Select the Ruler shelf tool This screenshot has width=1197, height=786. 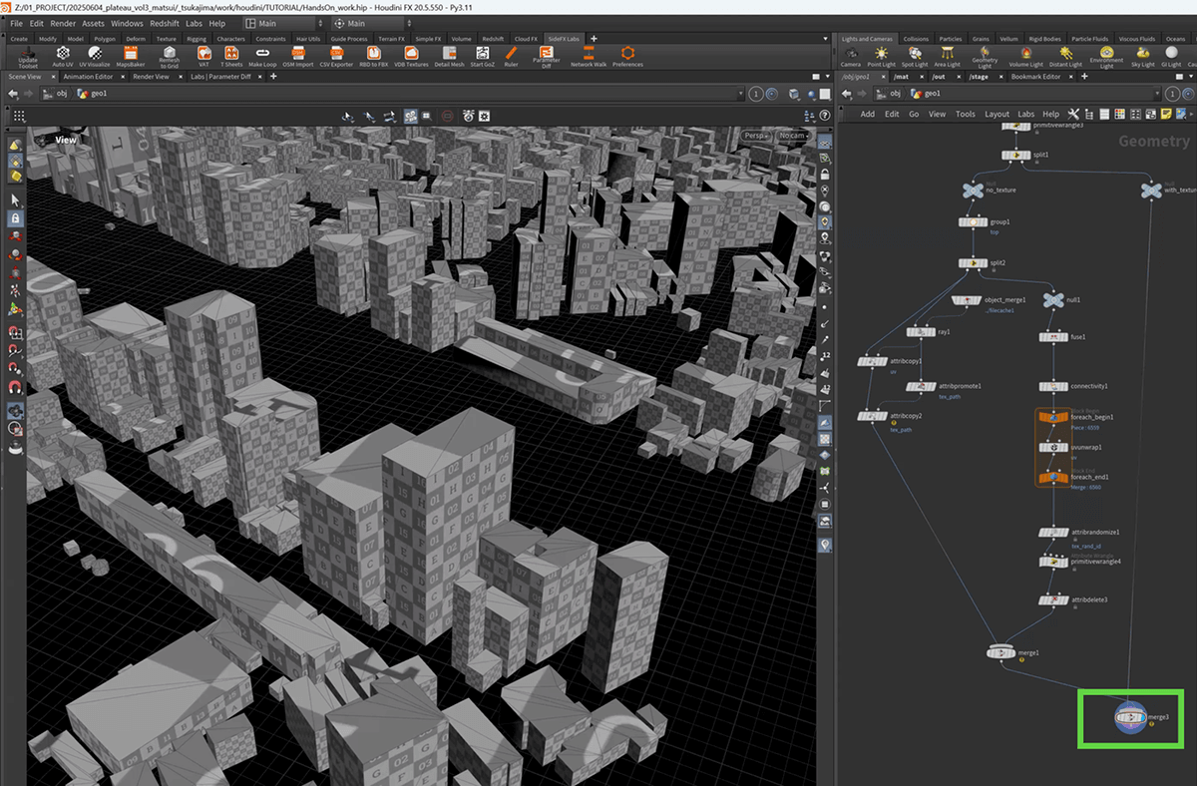[x=511, y=54]
